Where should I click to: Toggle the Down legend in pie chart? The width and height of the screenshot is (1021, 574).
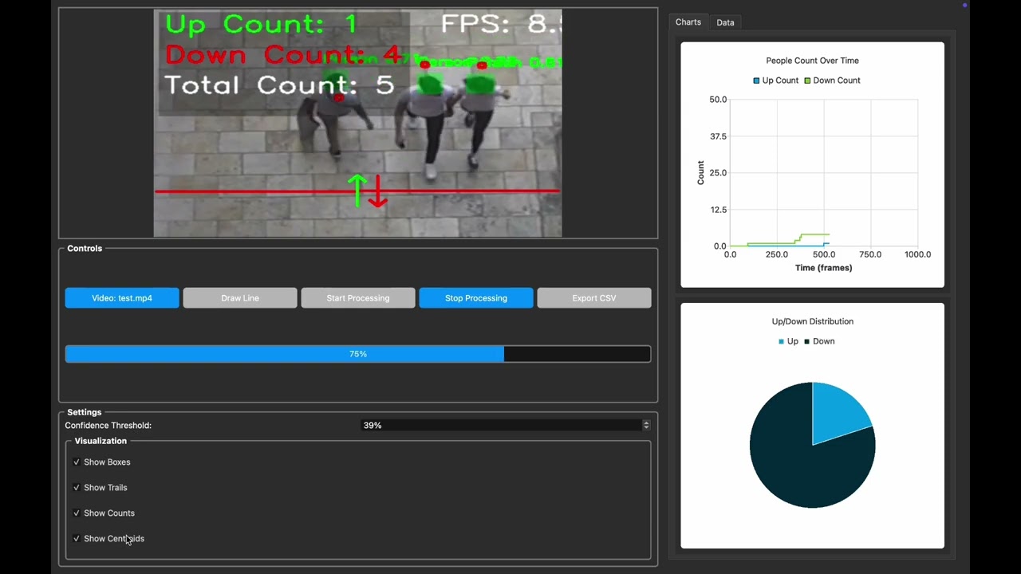(819, 341)
